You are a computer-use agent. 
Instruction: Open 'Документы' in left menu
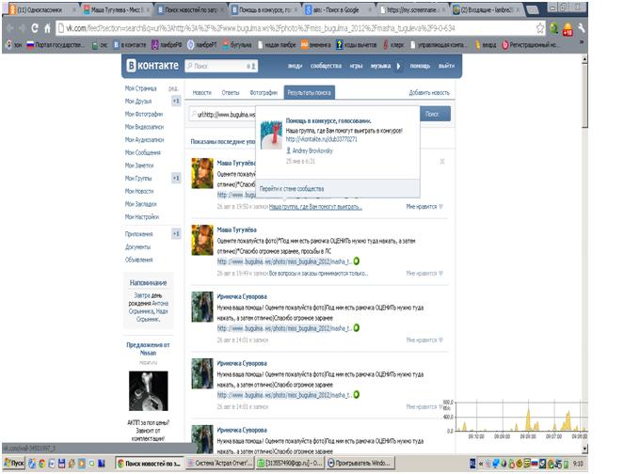137,246
